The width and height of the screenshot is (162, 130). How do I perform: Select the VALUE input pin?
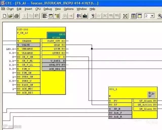(28, 45)
